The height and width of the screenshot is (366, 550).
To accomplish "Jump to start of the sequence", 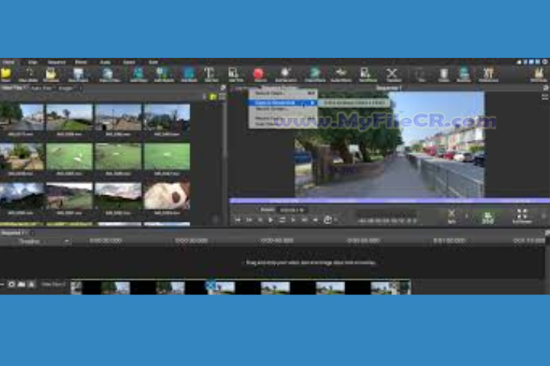I will pos(238,220).
